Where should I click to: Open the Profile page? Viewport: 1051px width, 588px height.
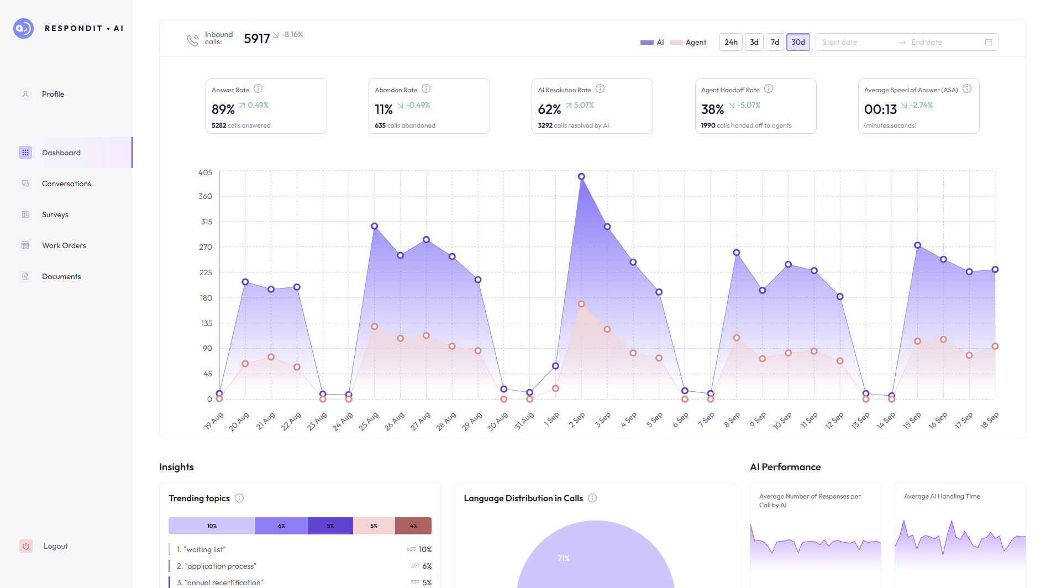click(x=52, y=94)
